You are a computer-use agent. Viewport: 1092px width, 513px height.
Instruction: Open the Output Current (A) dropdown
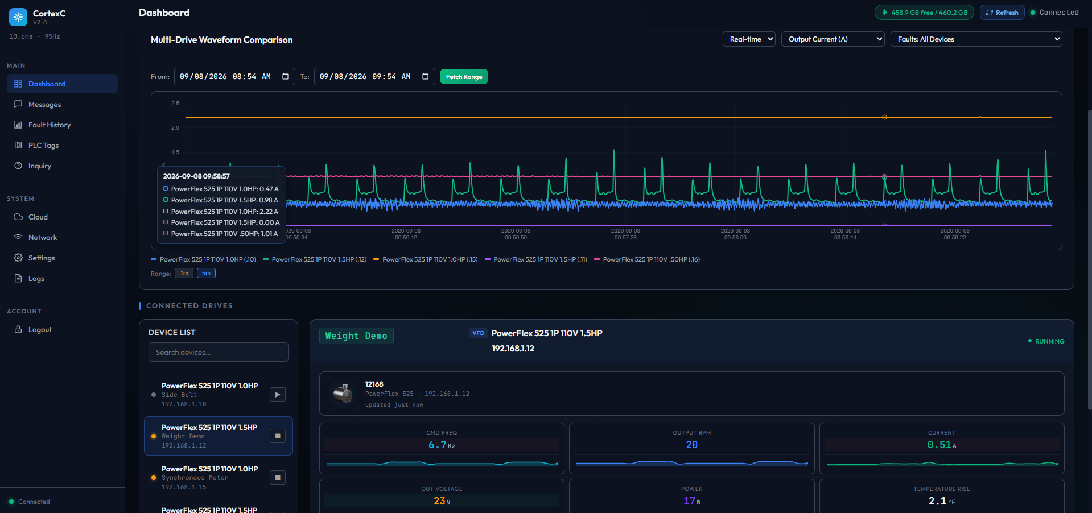pos(833,39)
